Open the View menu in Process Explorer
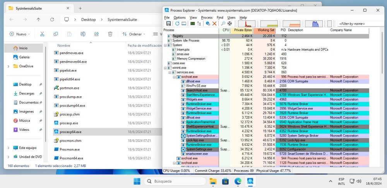The image size is (387, 188). [193, 17]
